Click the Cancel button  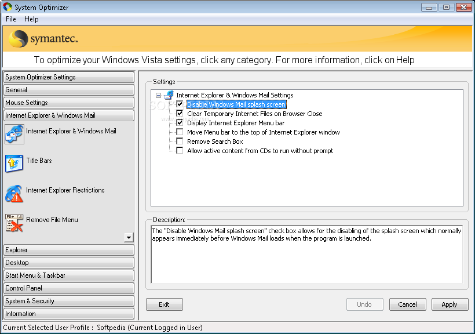(407, 304)
